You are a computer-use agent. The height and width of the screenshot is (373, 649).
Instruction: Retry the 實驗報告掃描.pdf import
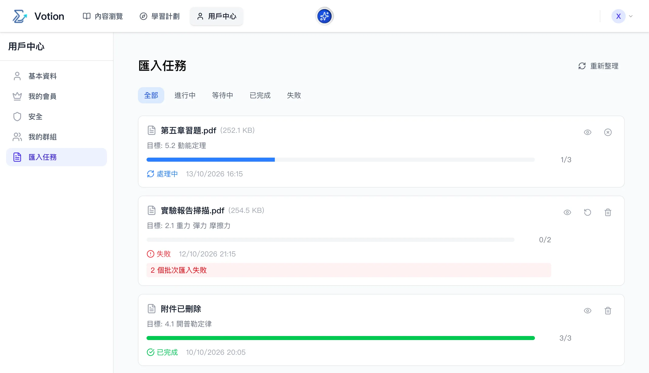587,212
